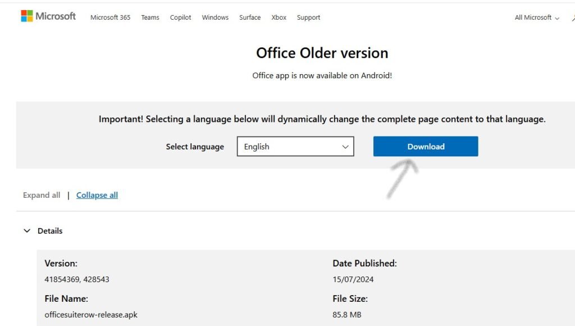575x326 pixels.
Task: Select Copilot from the header menu
Action: (180, 17)
